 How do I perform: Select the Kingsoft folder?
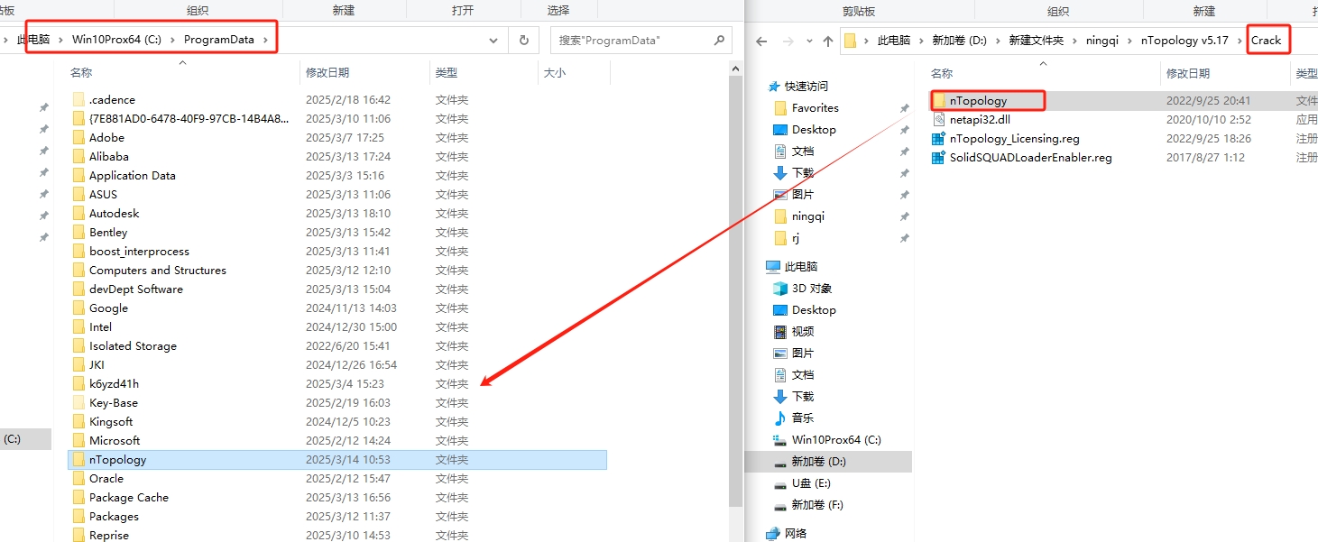[x=111, y=421]
